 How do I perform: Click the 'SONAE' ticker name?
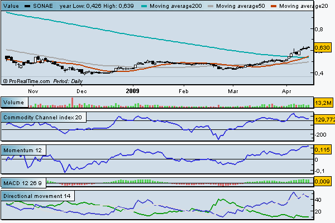(x=43, y=6)
